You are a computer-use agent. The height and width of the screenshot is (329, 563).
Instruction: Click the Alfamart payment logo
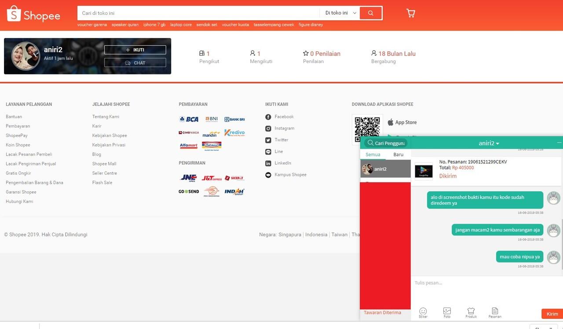point(189,146)
